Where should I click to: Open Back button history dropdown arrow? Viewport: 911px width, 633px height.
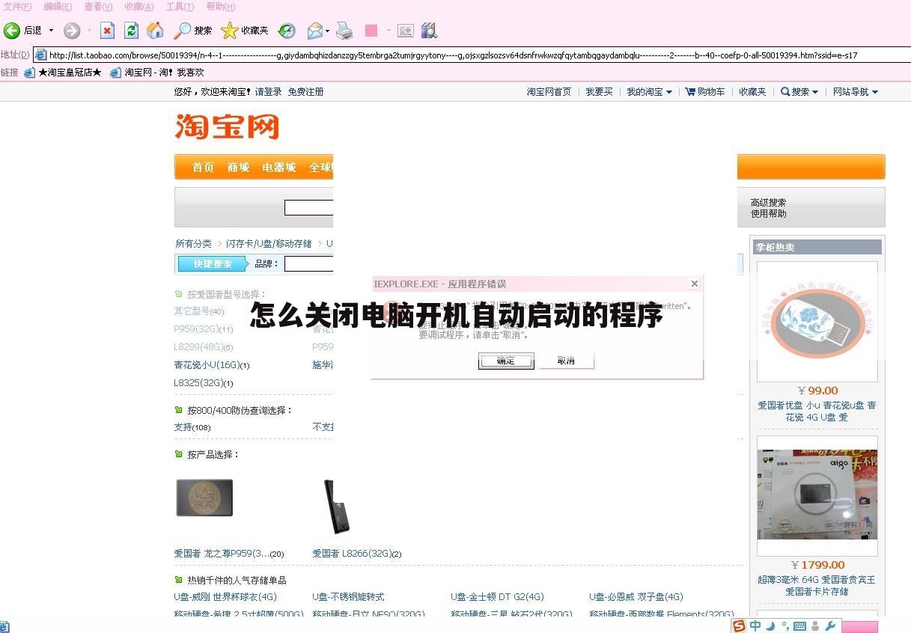tap(51, 31)
